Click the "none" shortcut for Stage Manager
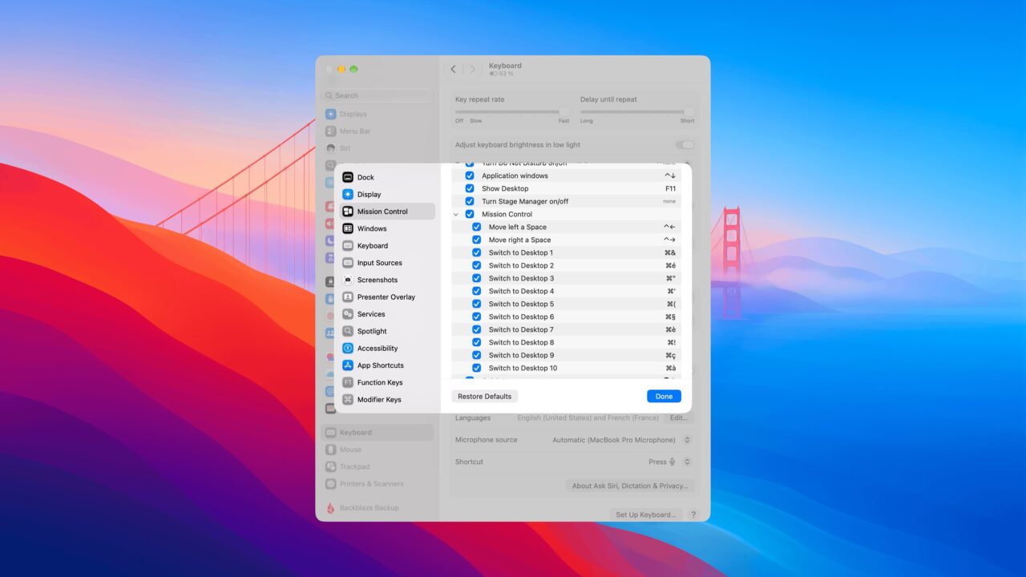 pyautogui.click(x=669, y=201)
